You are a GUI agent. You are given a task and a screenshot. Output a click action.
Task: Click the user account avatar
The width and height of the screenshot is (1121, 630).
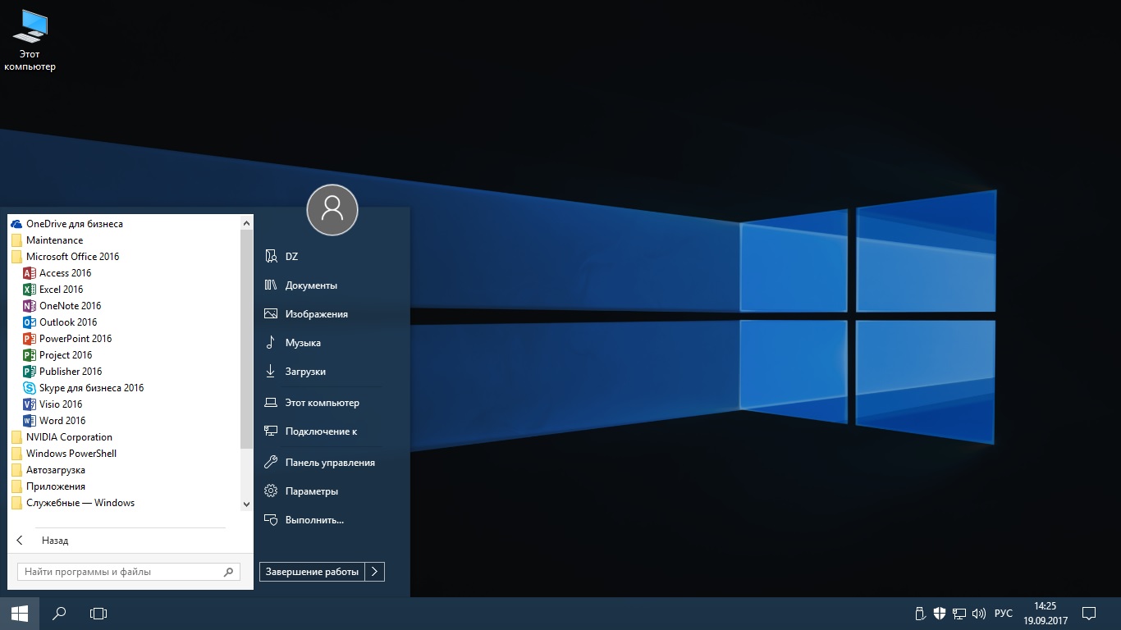tap(332, 210)
